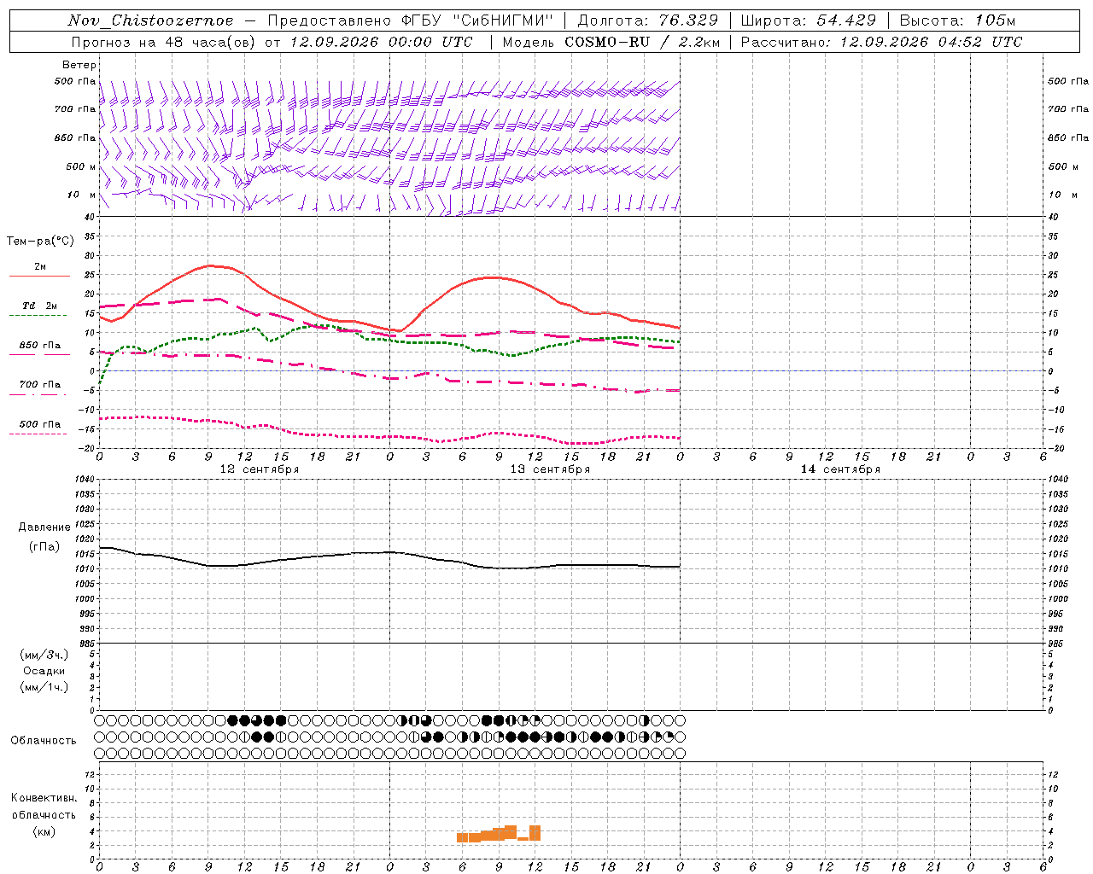
Task: Click the 500 гПа wind barb row label at left
Action: pyautogui.click(x=75, y=81)
